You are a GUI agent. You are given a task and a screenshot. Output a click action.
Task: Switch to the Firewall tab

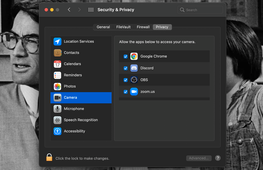coord(143,27)
